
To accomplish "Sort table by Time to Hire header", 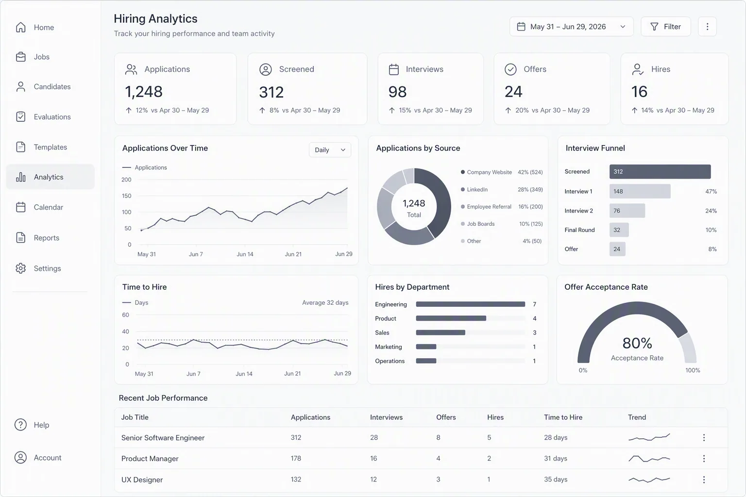I will click(x=563, y=417).
